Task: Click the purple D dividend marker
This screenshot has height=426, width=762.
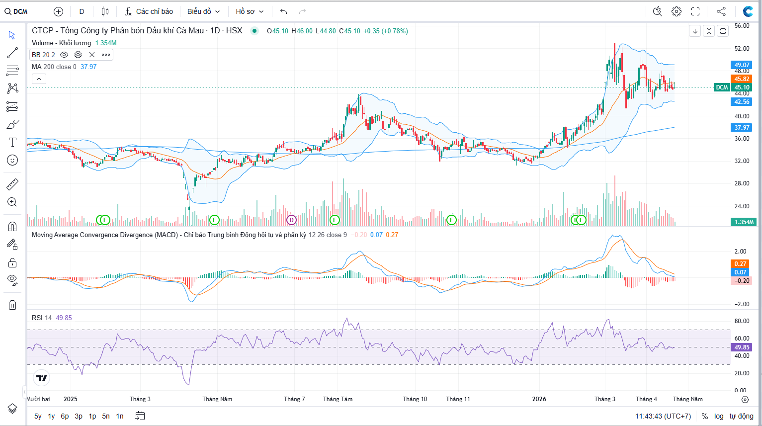Action: (x=291, y=220)
